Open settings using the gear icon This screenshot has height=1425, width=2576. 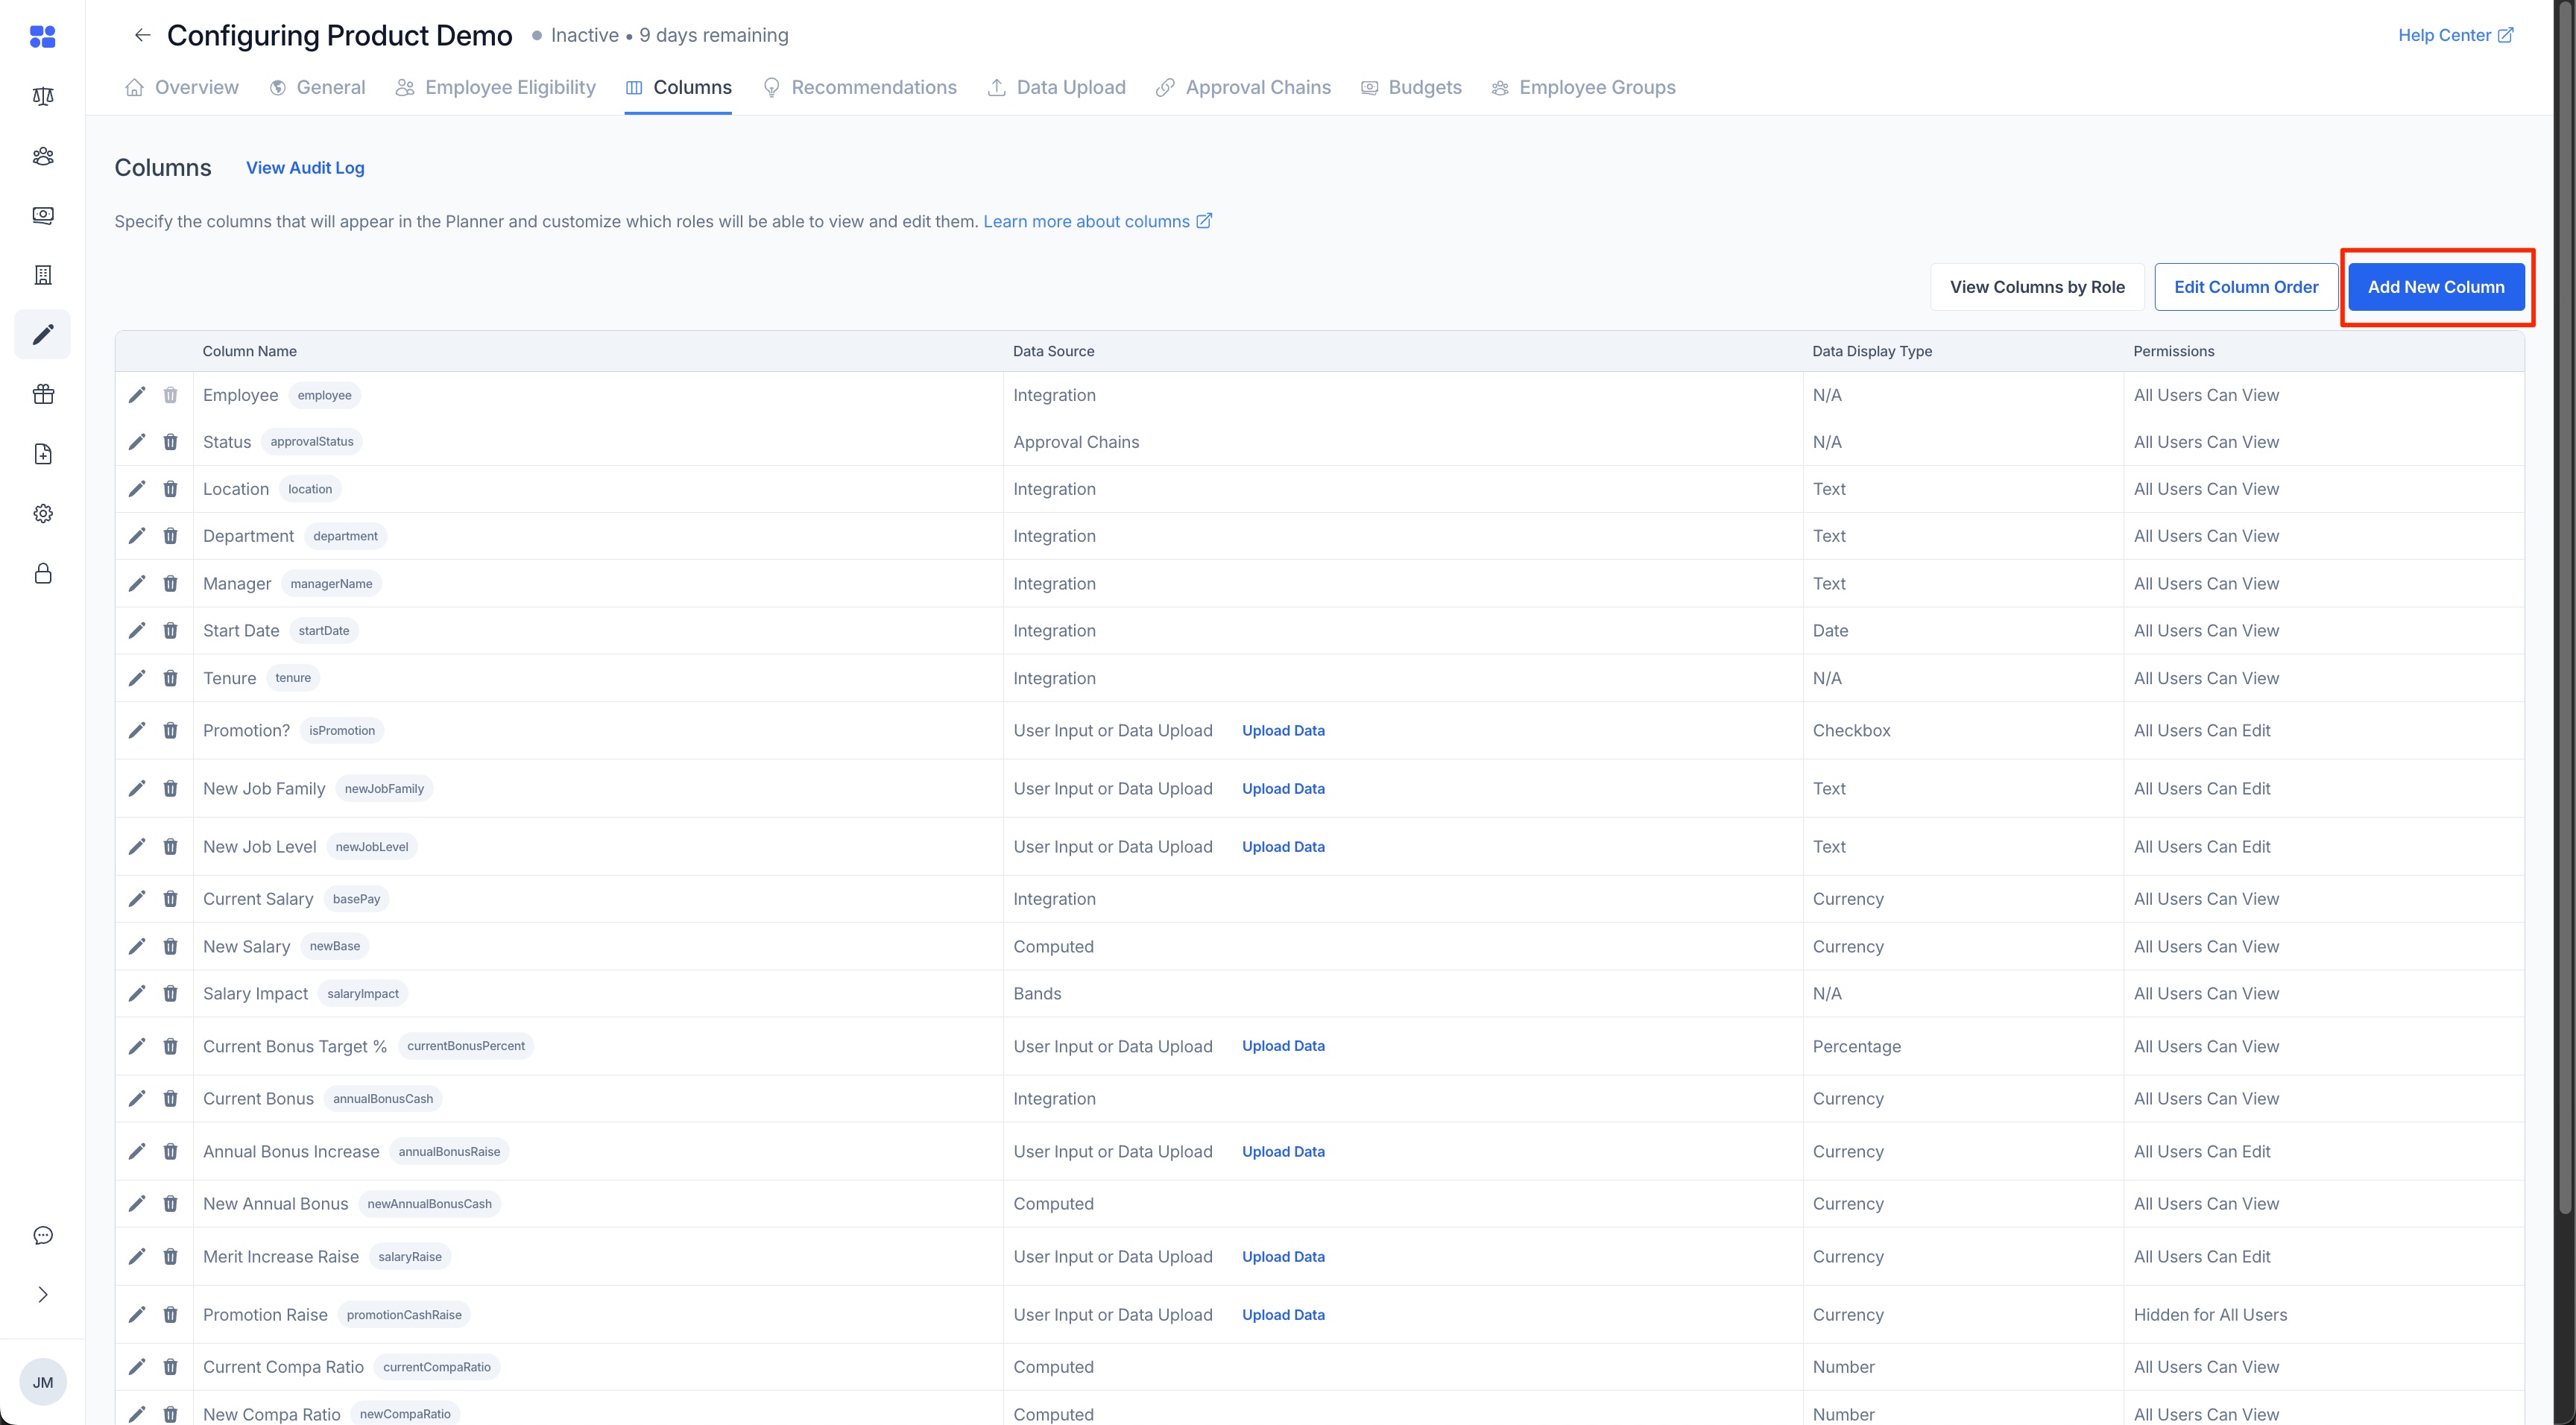pyautogui.click(x=42, y=513)
